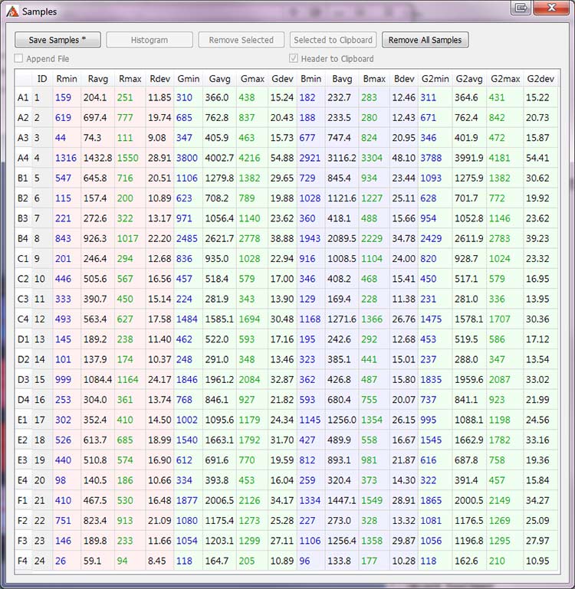Click the Gavg column header
This screenshot has height=589, width=575.
tap(219, 79)
